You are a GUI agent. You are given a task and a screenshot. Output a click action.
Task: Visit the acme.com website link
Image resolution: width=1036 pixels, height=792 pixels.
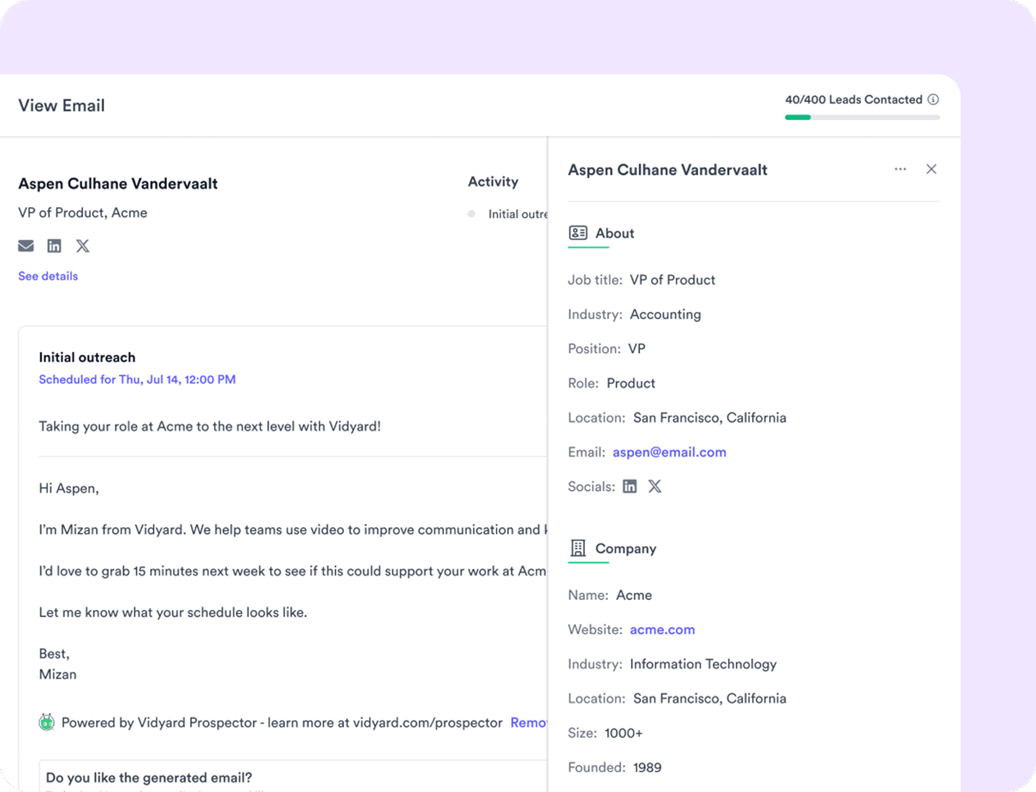[x=662, y=629]
